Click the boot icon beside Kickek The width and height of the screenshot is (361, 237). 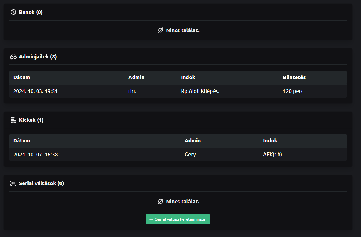pos(14,120)
